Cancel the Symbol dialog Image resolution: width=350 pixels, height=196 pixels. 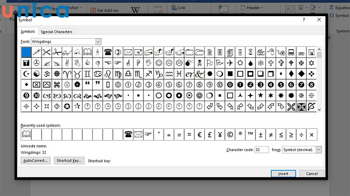pyautogui.click(x=312, y=173)
